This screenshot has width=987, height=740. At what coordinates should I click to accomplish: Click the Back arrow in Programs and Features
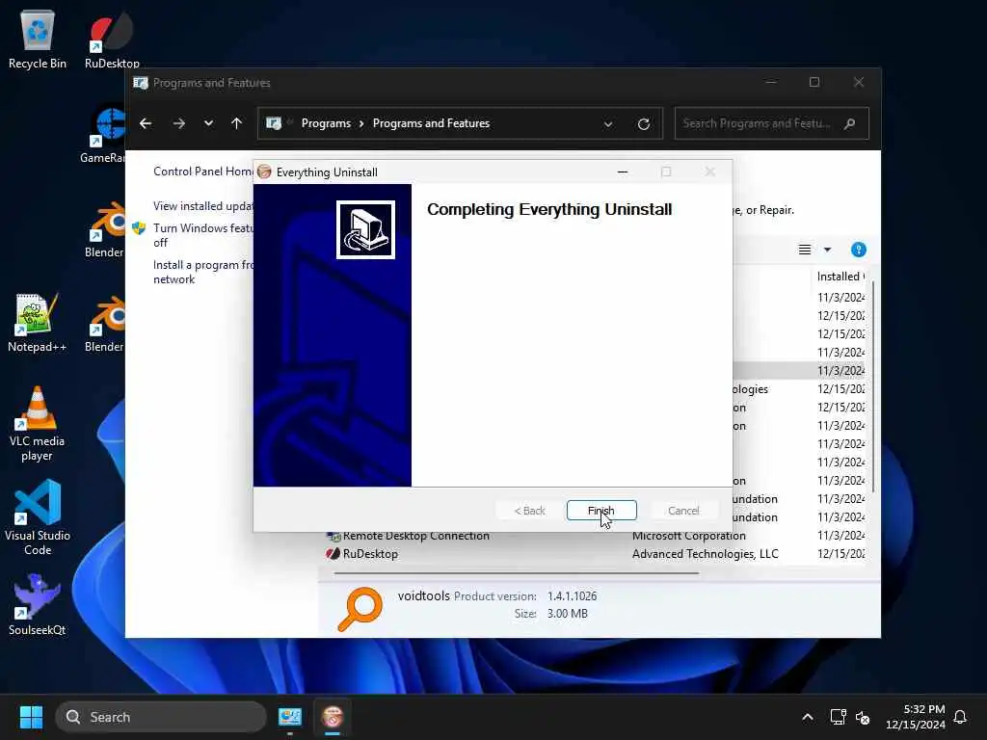146,123
